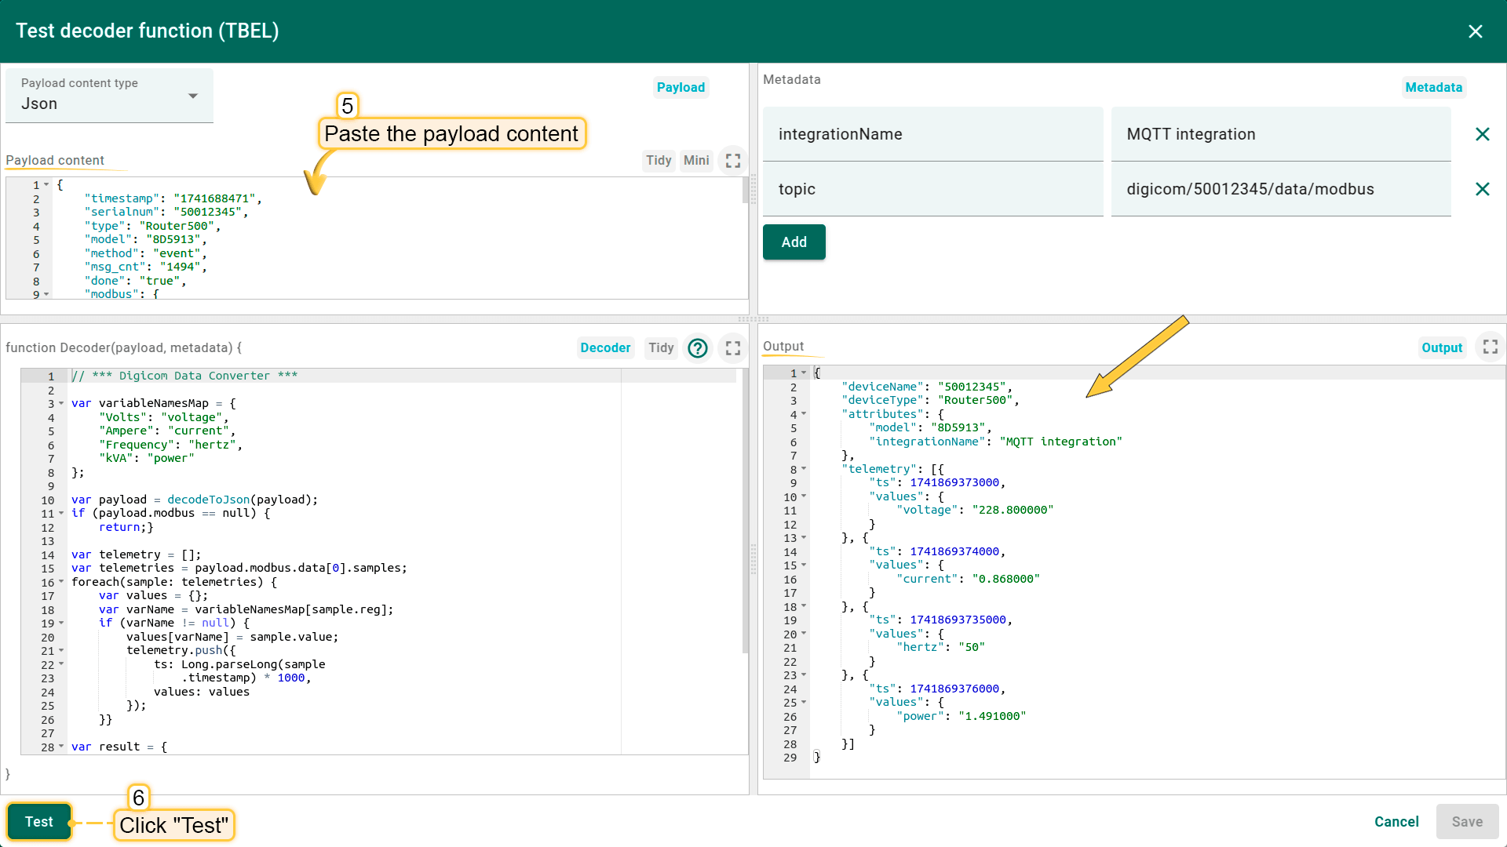Expand output panel to fullscreen

point(1490,347)
